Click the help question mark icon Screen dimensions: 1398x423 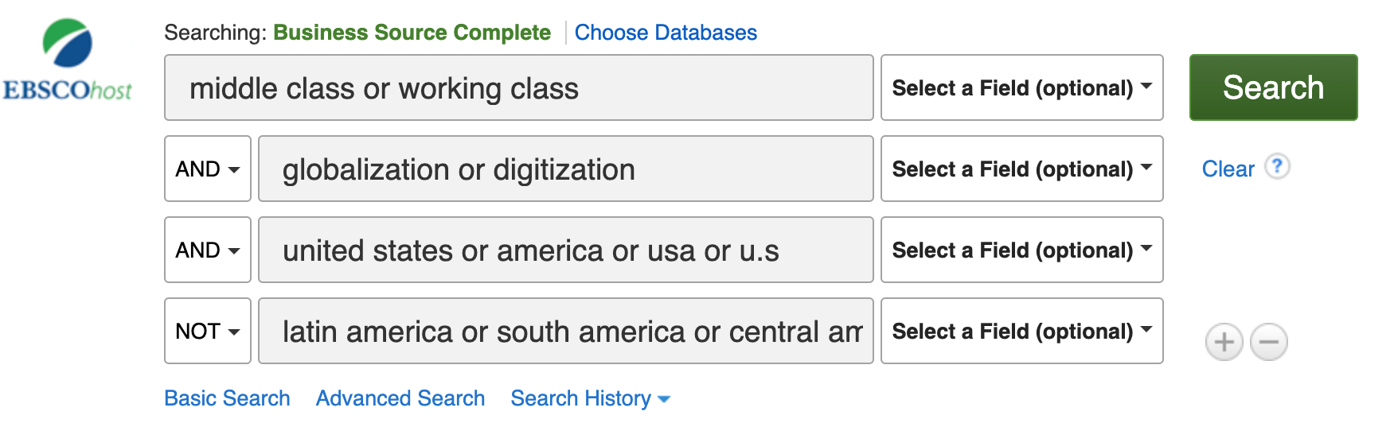click(1277, 167)
